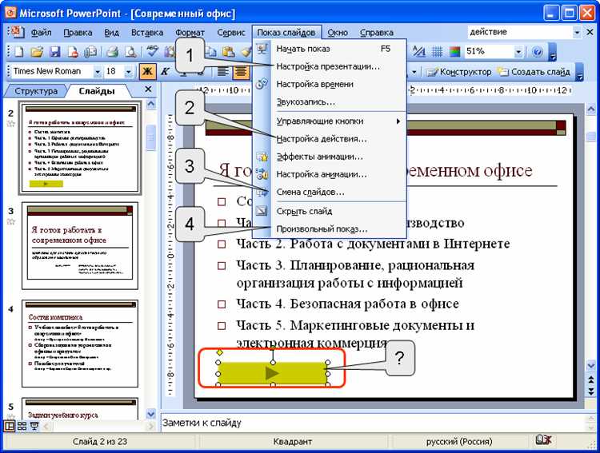
Task: Click the Print icon in the toolbar
Action: pos(111,52)
